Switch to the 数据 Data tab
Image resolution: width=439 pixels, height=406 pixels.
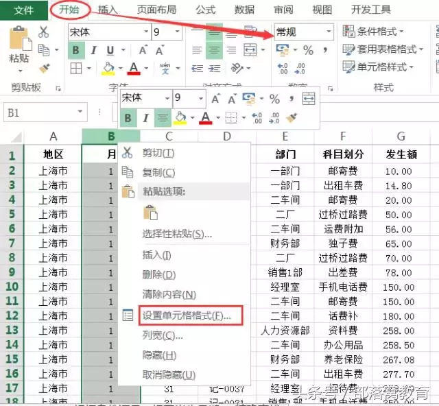click(244, 10)
